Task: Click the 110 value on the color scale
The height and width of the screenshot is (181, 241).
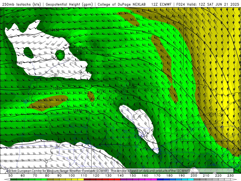Action: 84,176
